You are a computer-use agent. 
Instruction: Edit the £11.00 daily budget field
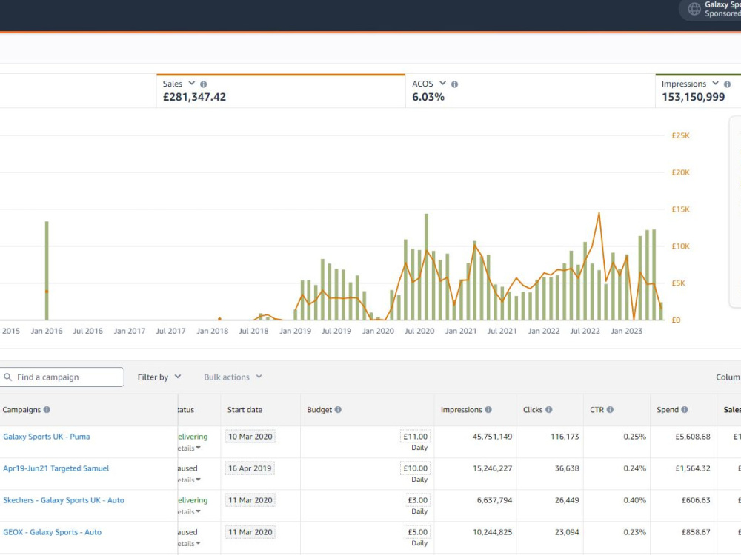[x=416, y=437]
